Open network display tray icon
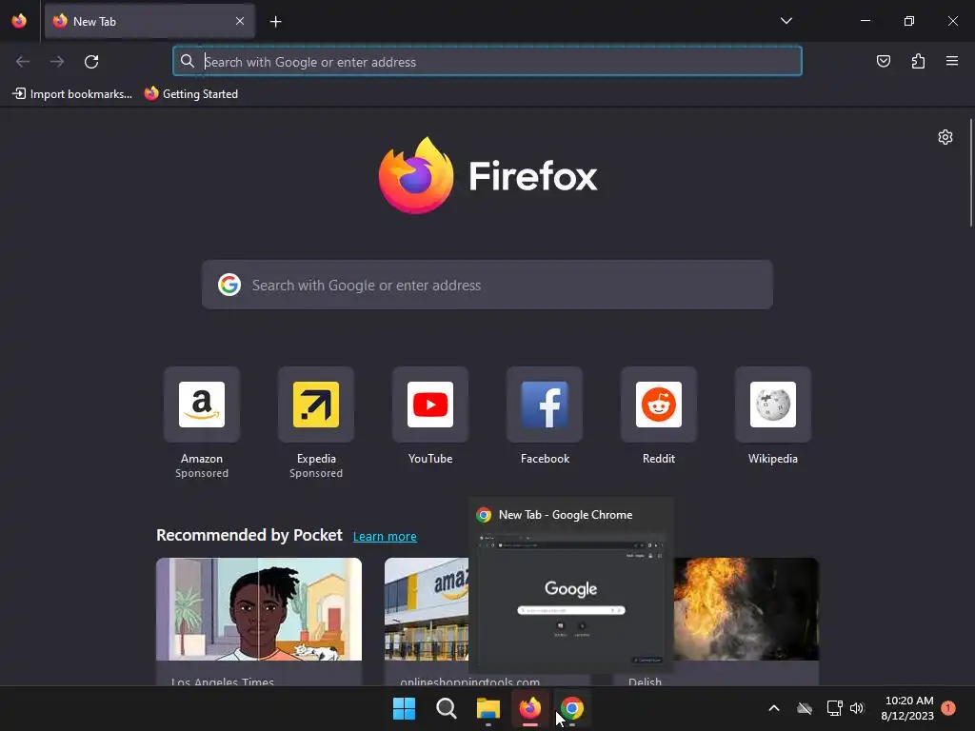The image size is (975, 731). (x=834, y=708)
